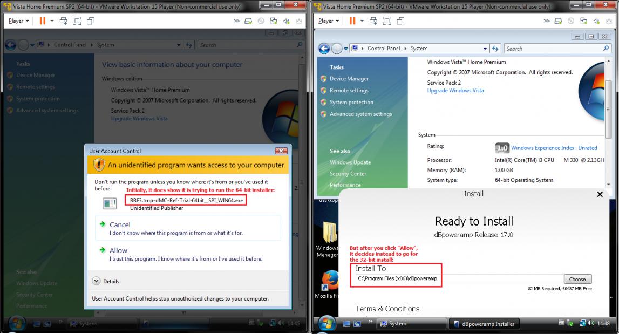Click the shield icon beside Advanced system settings

tap(324, 114)
